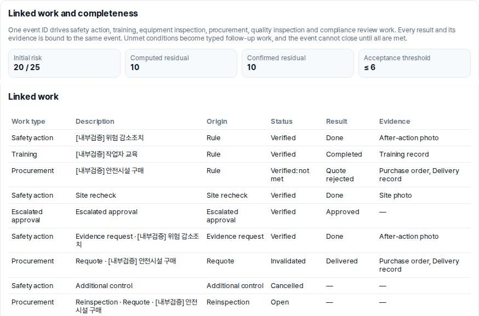Screen dimensions: 479x316
Task: Click the Status column header
Action: pos(281,122)
